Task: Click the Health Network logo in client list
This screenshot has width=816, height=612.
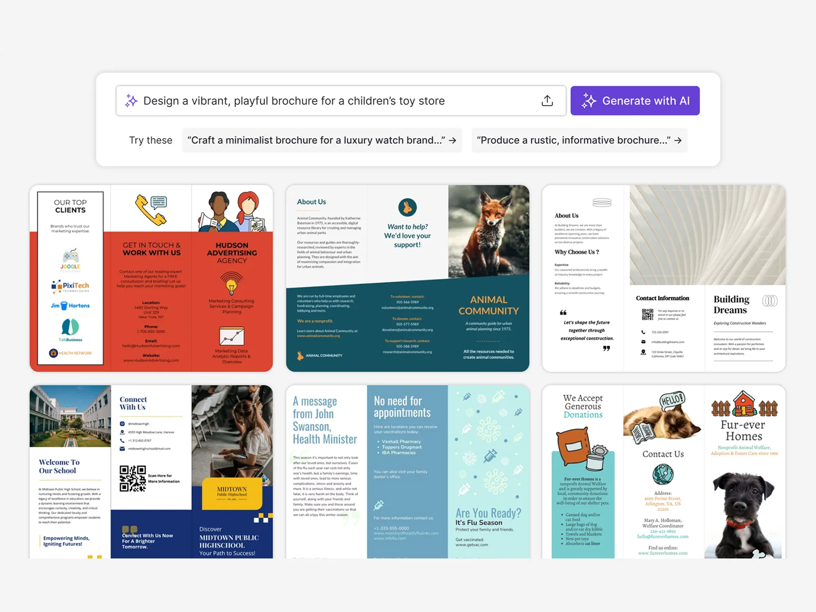Action: click(x=70, y=353)
